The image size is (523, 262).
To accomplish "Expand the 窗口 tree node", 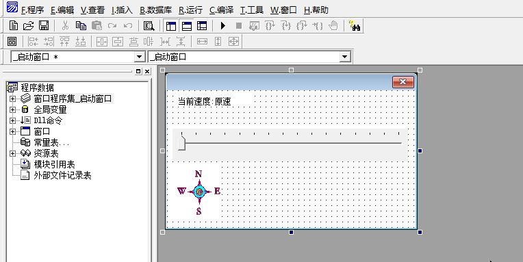I will (13, 131).
